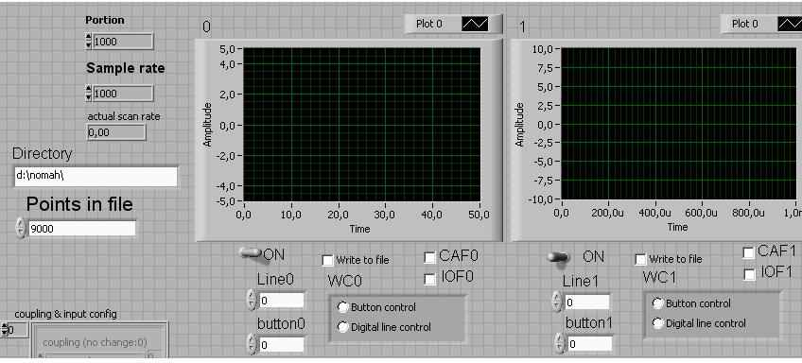
Task: Click inside the graph 0 plot area
Action: [x=361, y=125]
